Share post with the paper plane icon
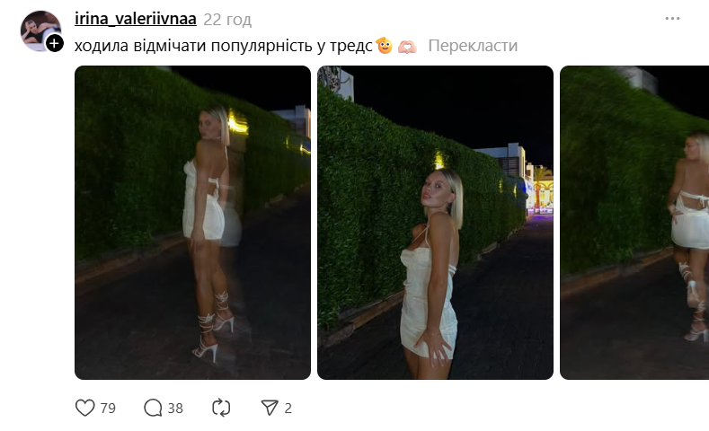The height and width of the screenshot is (431, 709). (x=270, y=408)
